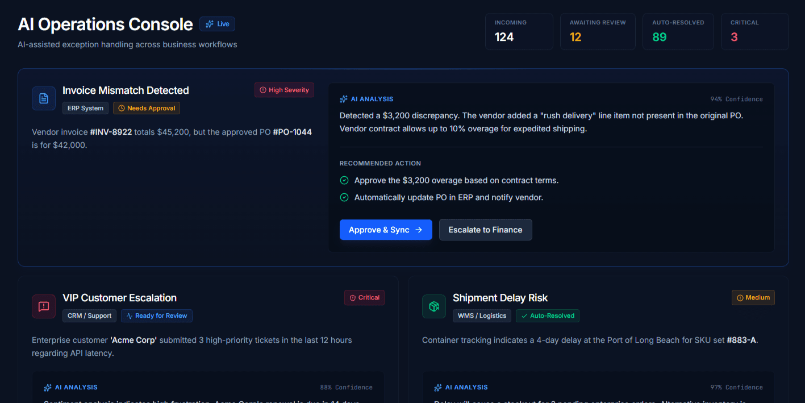Click the AI Analysis sparkle icon on the invoice card
This screenshot has height=403, width=805.
343,98
